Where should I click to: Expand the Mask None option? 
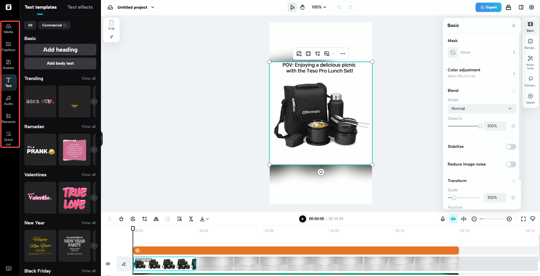pyautogui.click(x=482, y=52)
